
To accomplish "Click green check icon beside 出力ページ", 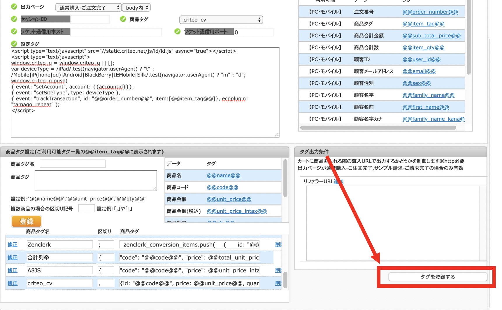I will pyautogui.click(x=14, y=7).
